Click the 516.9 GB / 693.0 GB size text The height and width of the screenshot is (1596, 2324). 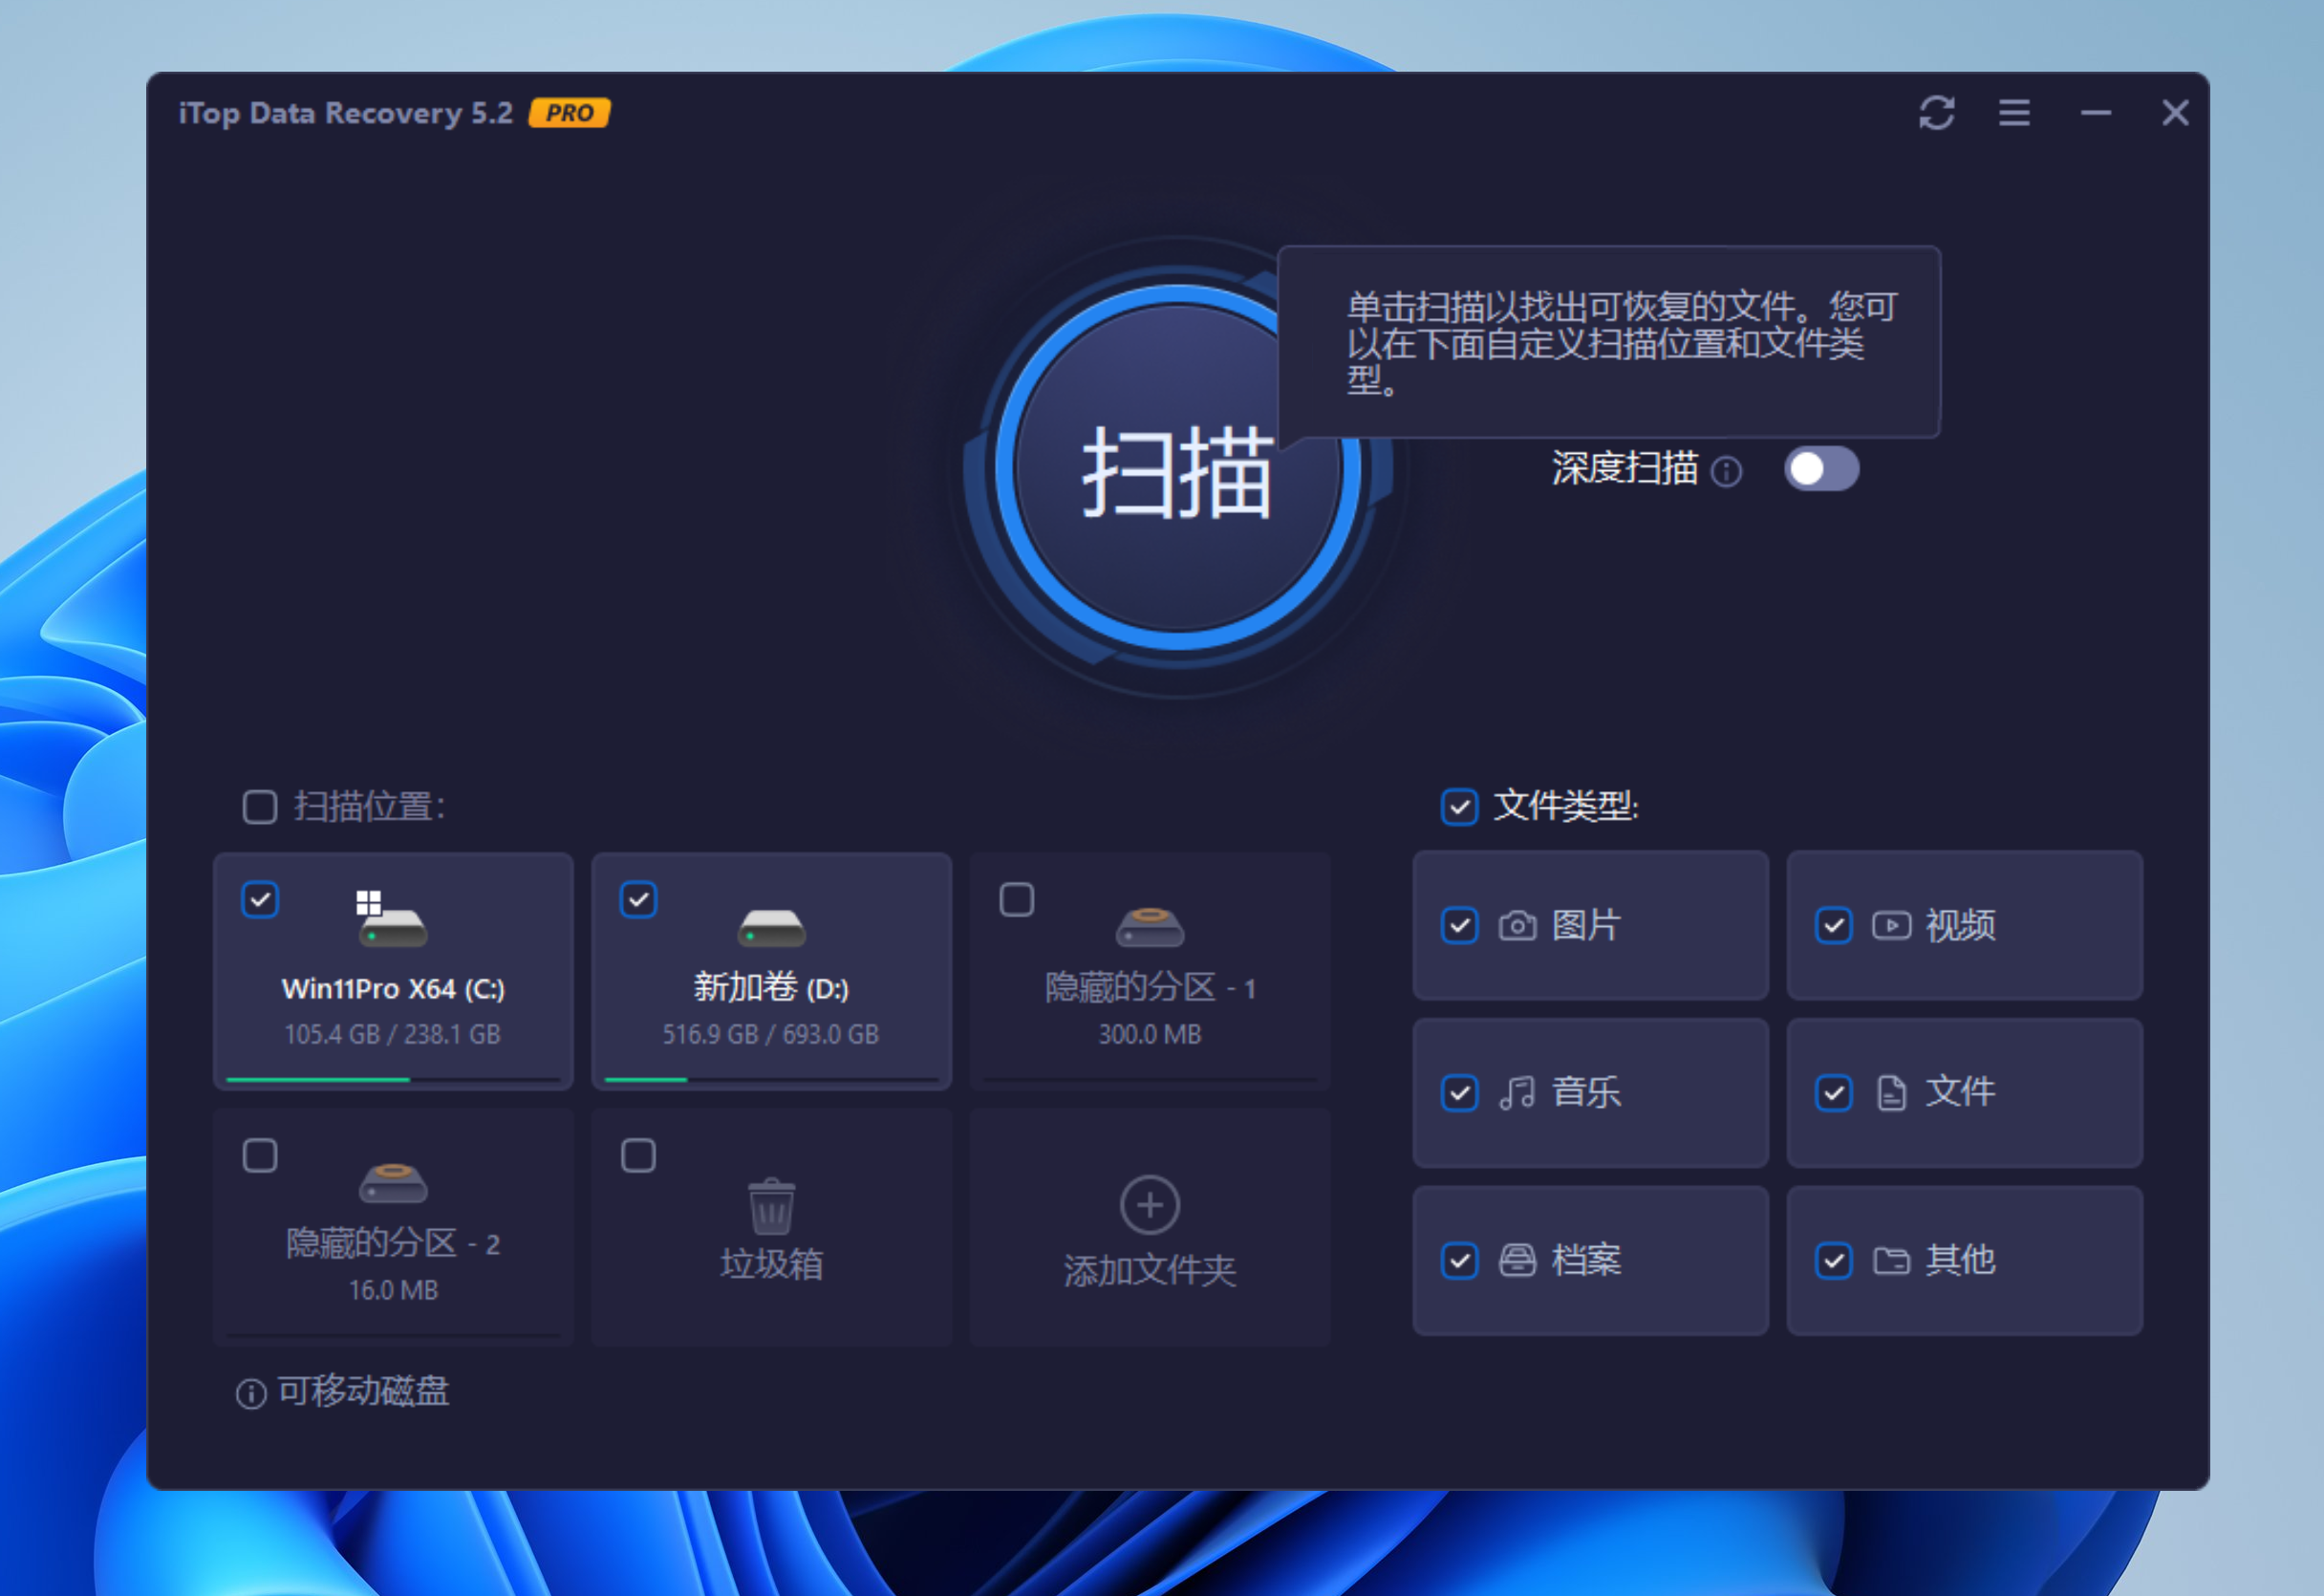771,1033
